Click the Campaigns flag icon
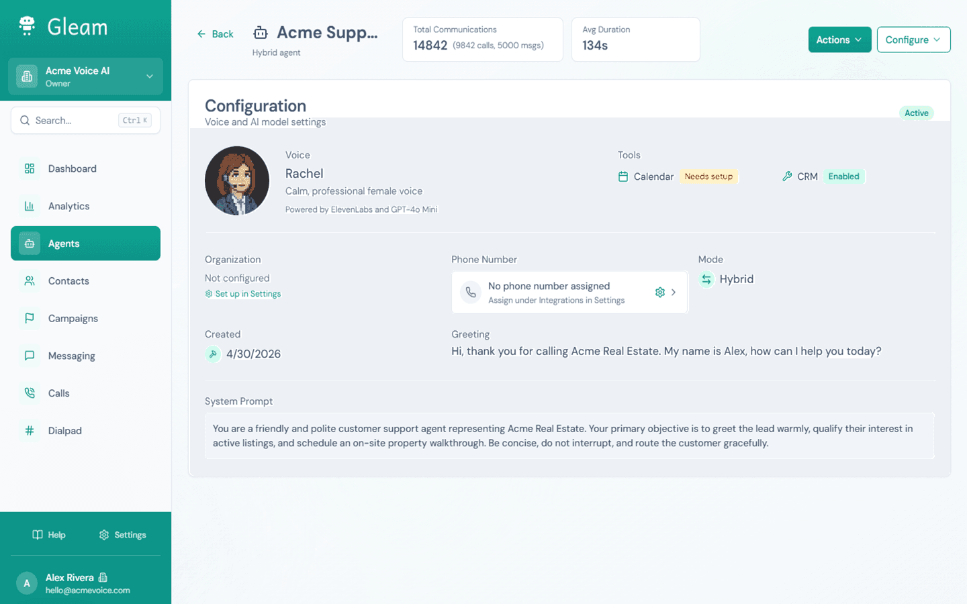Screen dimensions: 967x604 point(30,318)
